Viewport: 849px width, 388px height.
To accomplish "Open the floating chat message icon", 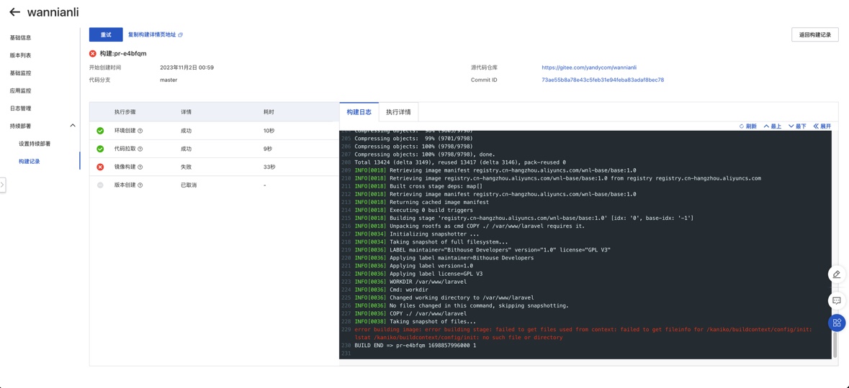I will (x=837, y=300).
